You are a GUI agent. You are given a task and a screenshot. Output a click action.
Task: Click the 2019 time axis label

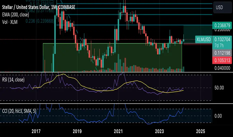point(77,131)
